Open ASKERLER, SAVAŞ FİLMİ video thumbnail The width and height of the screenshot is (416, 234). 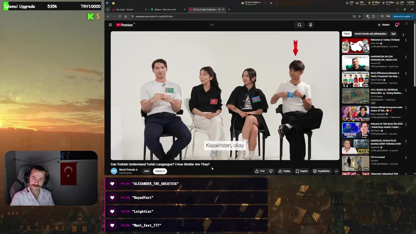coord(355,146)
